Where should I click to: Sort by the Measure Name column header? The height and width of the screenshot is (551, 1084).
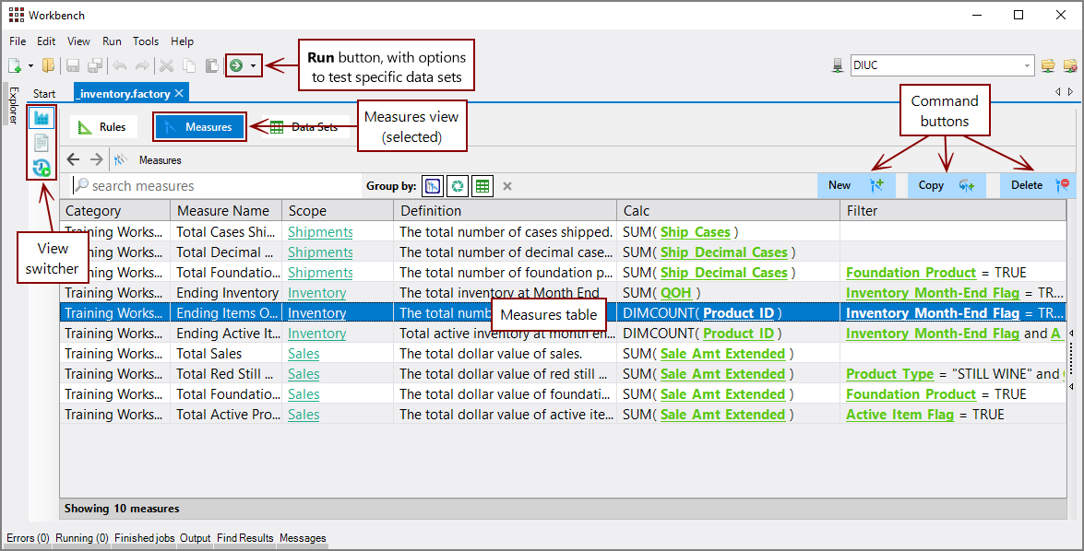point(226,211)
